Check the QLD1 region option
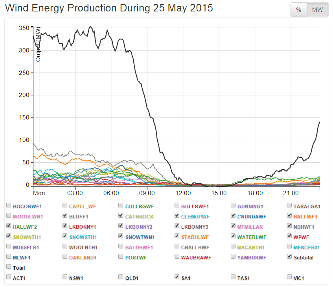Image resolution: width=333 pixels, height=287 pixels. click(x=121, y=278)
